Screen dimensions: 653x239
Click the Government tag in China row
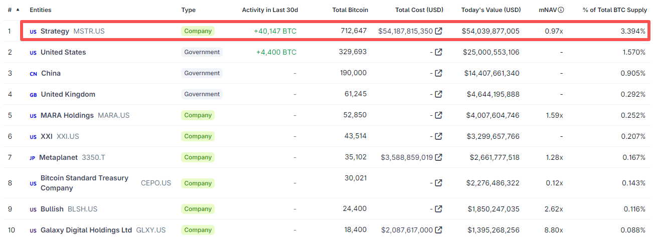tap(202, 73)
